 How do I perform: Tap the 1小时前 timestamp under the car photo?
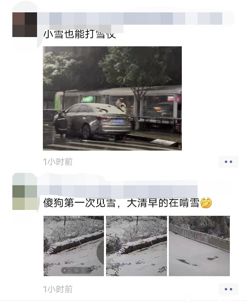point(58,162)
